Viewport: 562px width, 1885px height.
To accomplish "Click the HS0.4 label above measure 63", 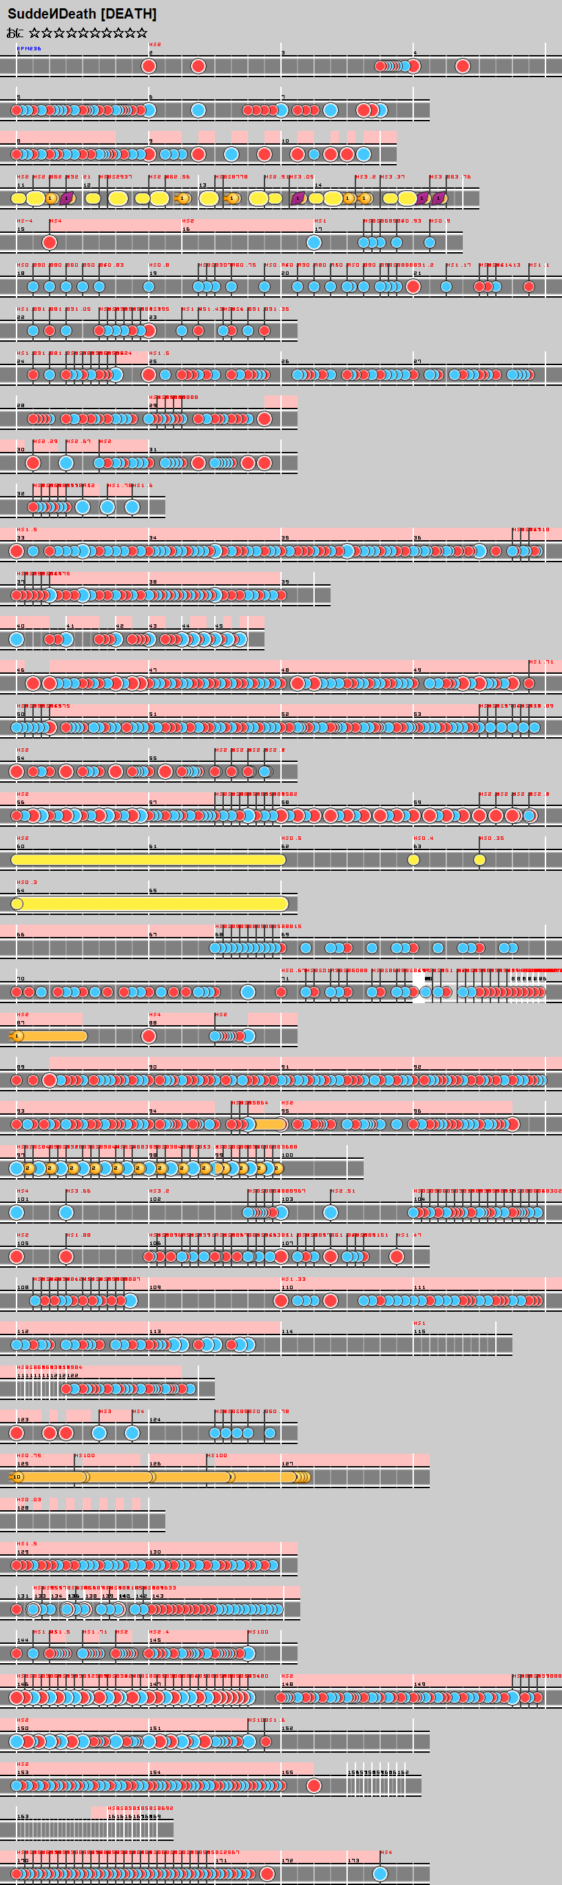I will [x=424, y=838].
